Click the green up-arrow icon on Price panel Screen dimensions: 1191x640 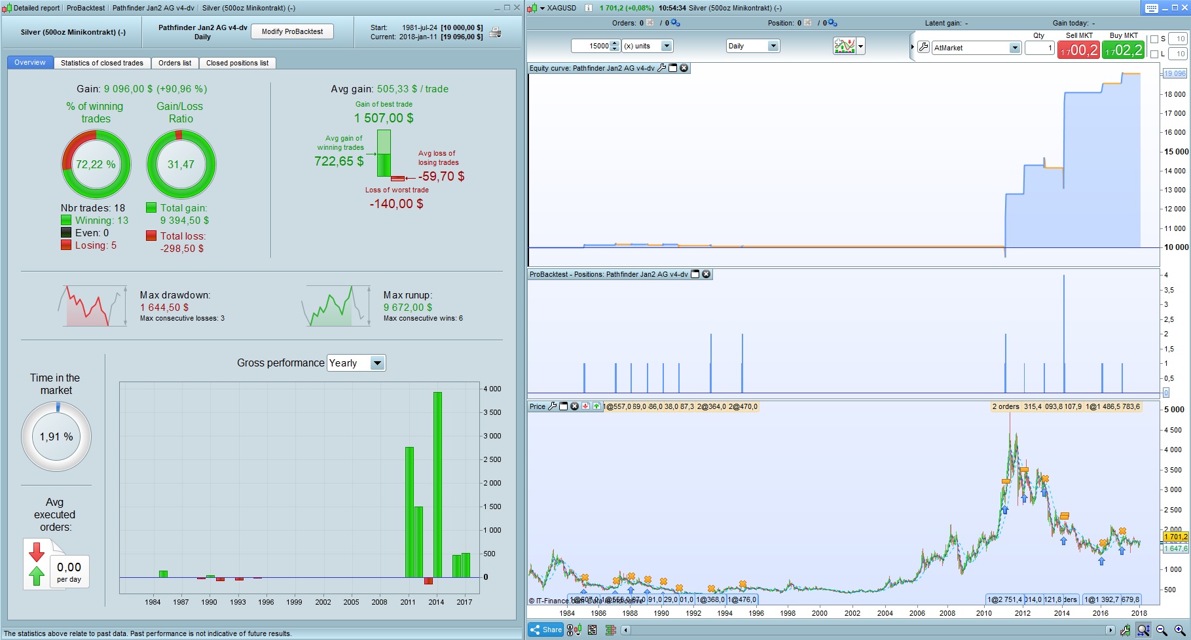coord(596,406)
